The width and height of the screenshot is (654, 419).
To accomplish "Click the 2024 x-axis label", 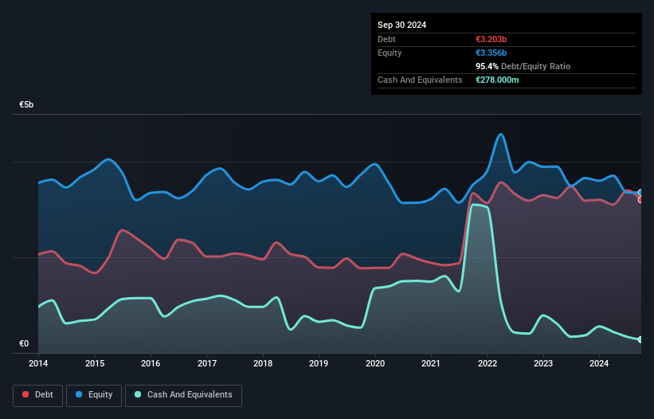I will point(599,363).
